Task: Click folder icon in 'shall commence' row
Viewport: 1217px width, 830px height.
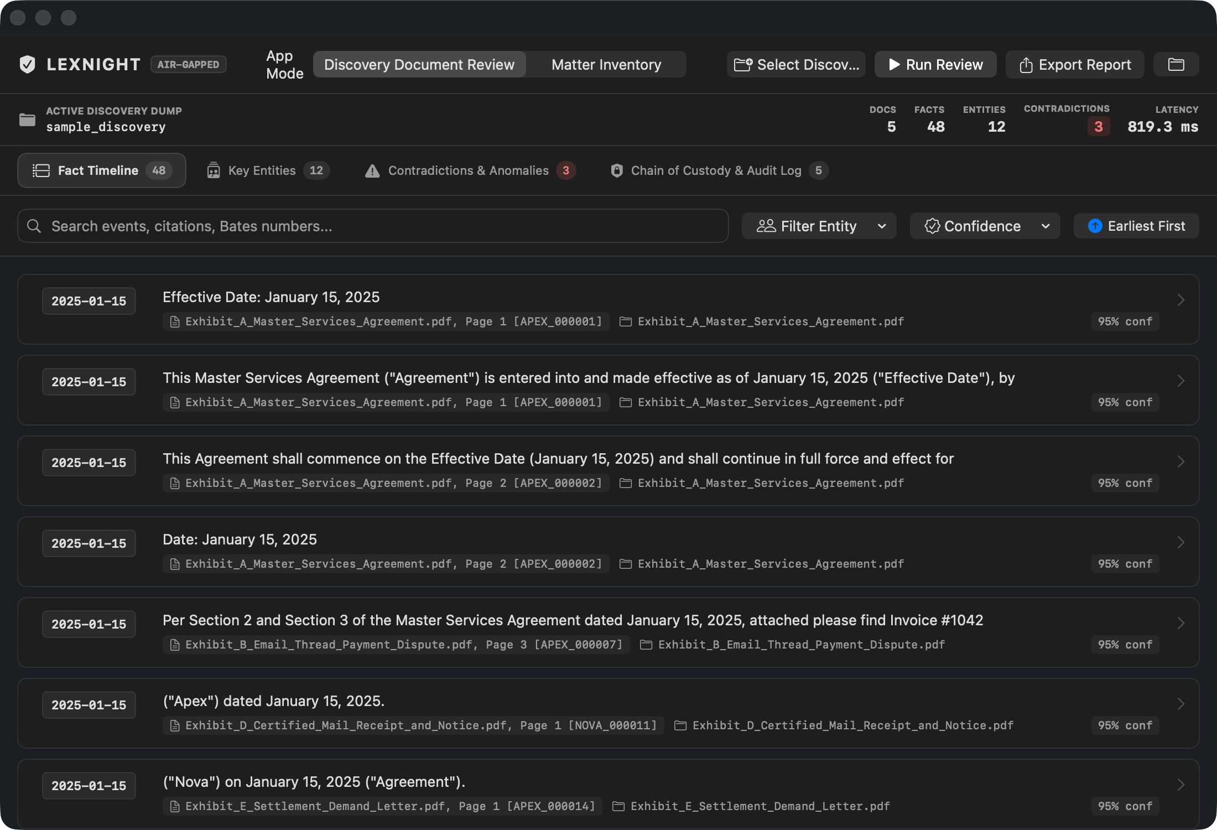Action: click(x=626, y=483)
